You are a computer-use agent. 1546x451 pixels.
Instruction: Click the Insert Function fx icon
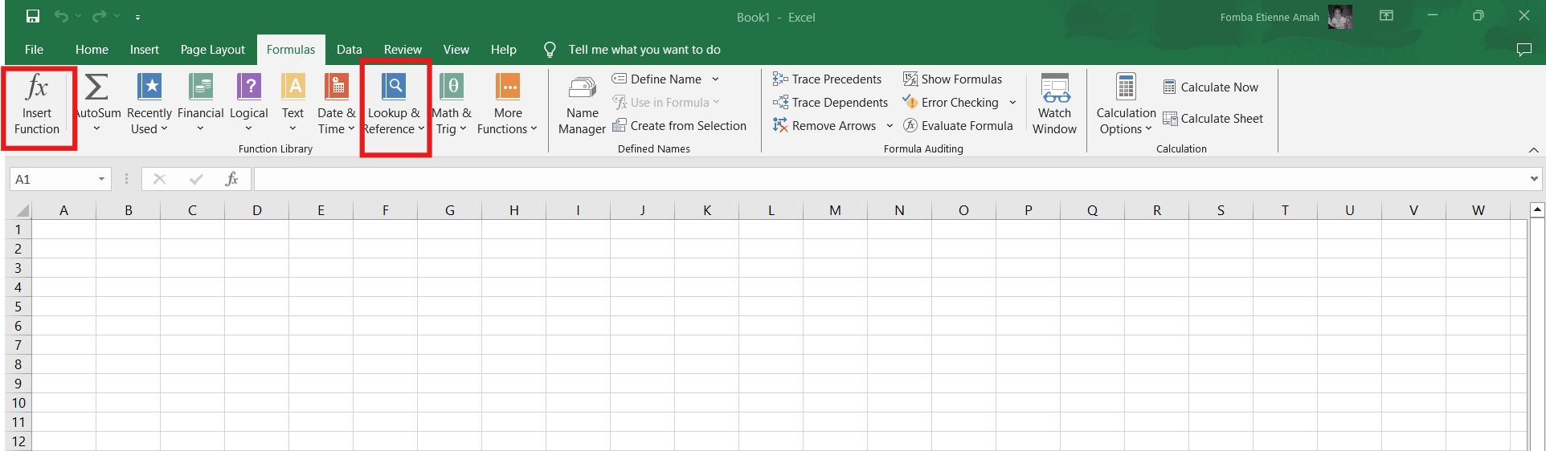coord(37,87)
